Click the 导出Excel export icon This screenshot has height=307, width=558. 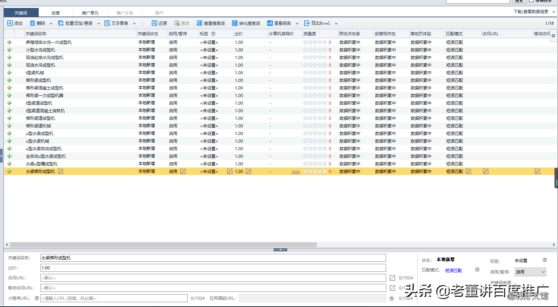(307, 23)
